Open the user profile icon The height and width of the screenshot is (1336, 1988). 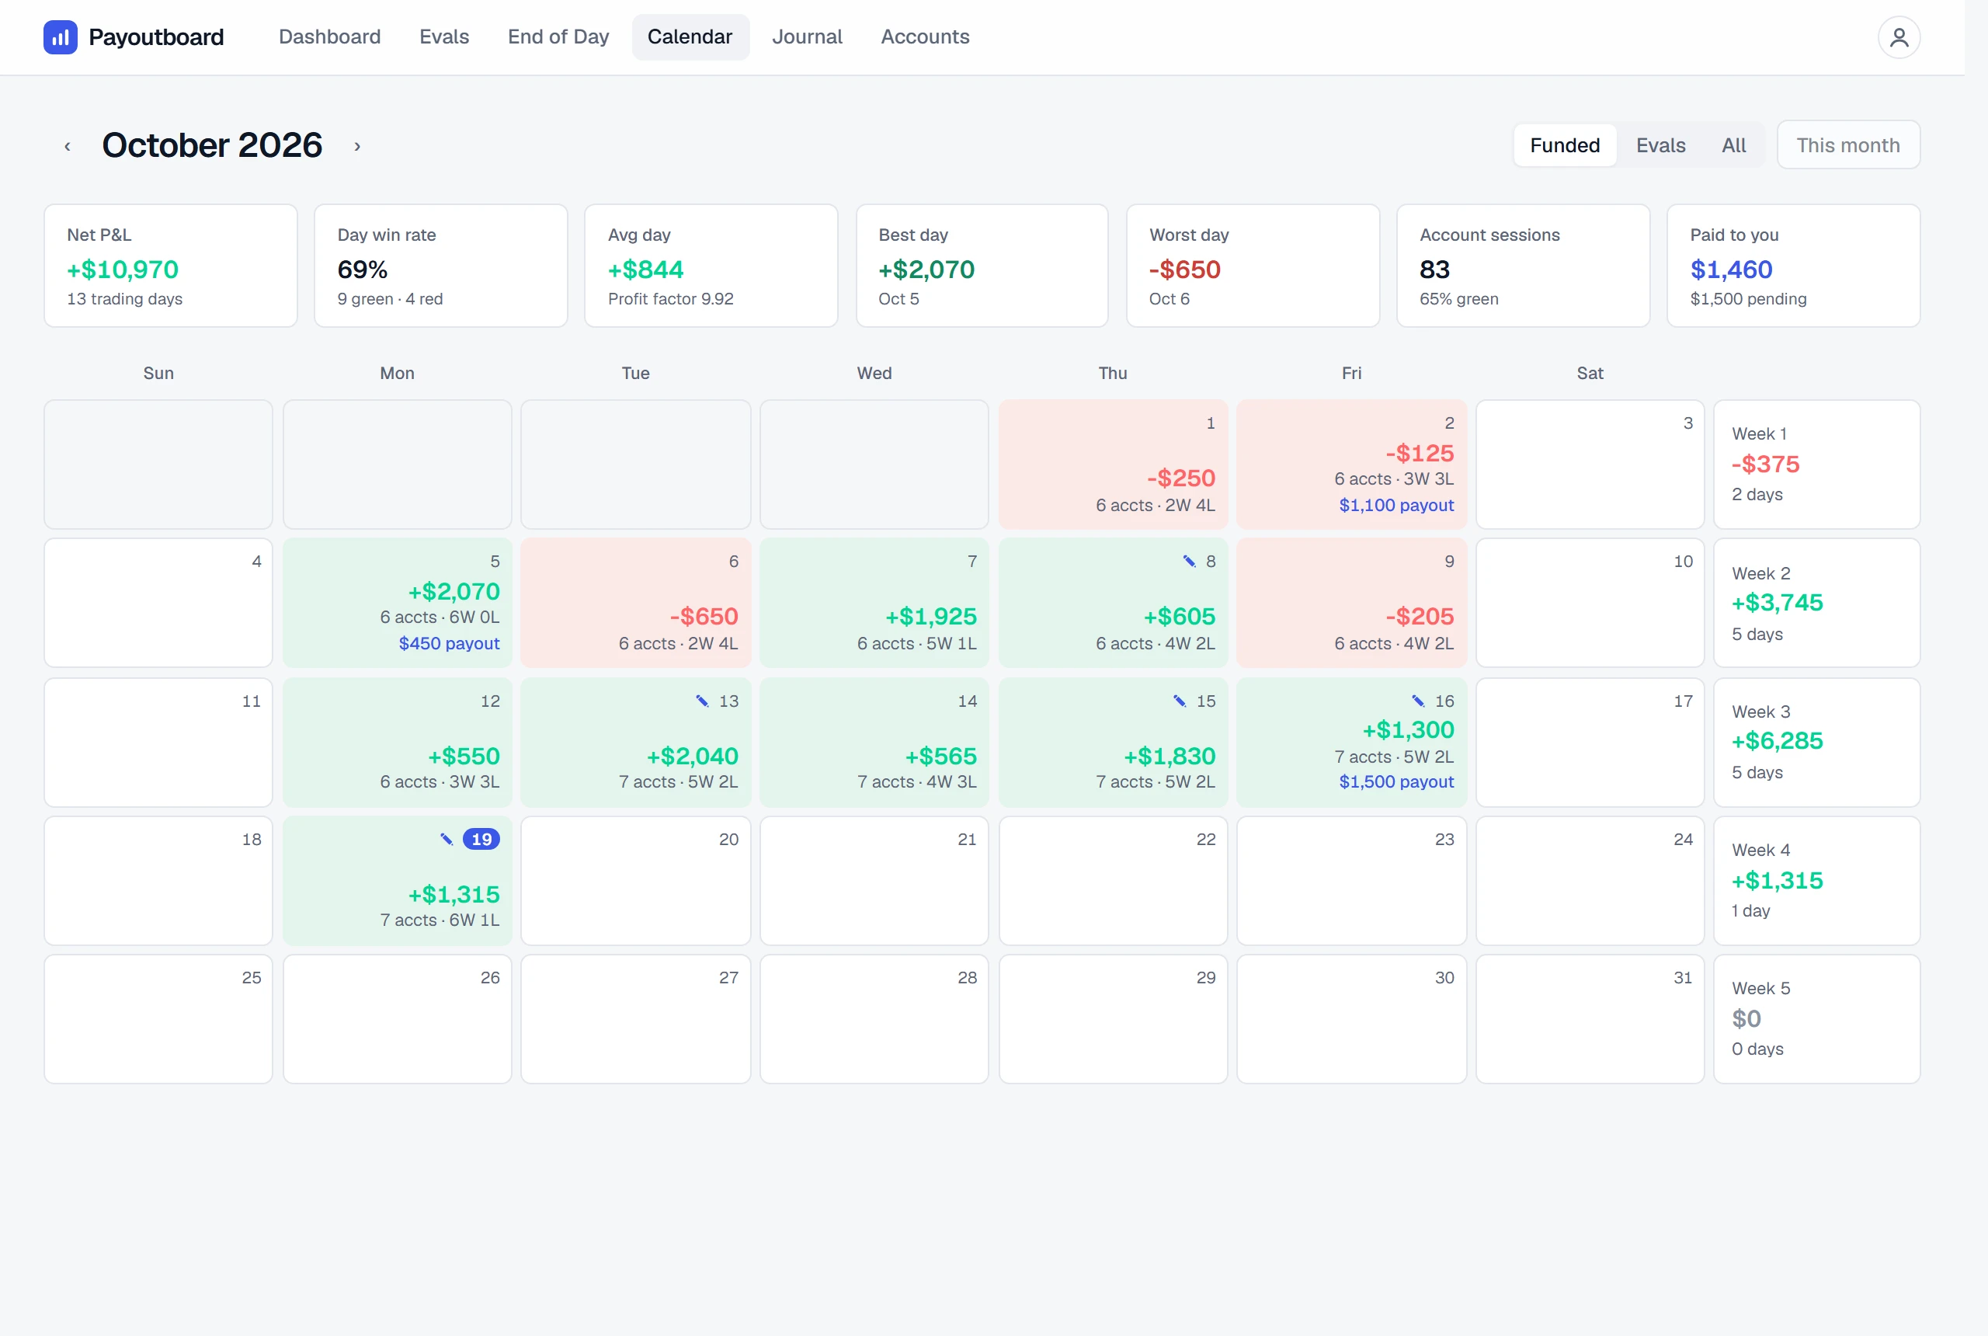(1899, 37)
